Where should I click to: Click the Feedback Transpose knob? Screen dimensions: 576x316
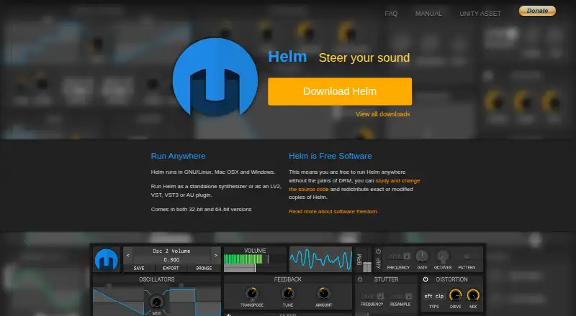coord(252,294)
